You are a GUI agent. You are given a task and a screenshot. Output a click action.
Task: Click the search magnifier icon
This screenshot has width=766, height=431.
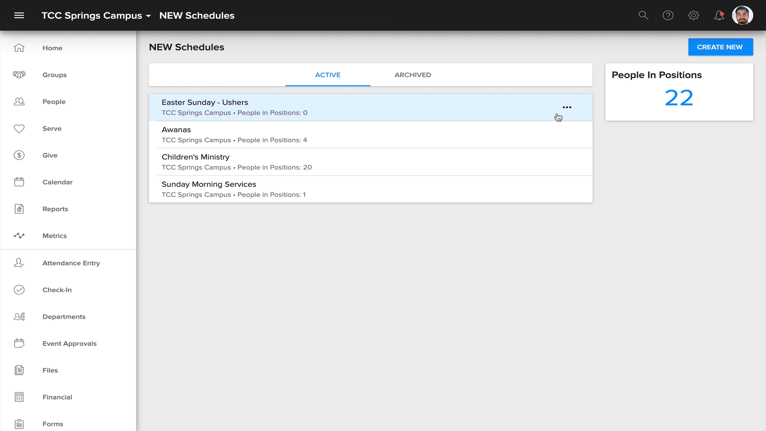643,16
